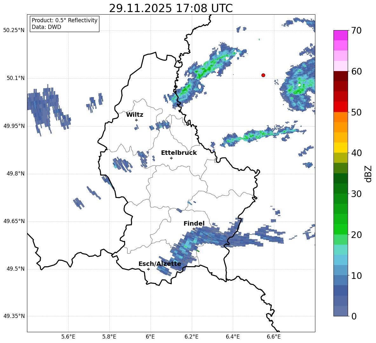This screenshot has height=343, width=376.
Task: Click the dark red colorbar segment below 60
Action: pos(341,76)
